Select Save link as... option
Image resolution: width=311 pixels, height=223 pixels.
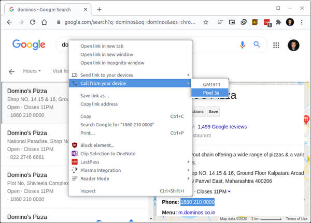pyautogui.click(x=131, y=96)
